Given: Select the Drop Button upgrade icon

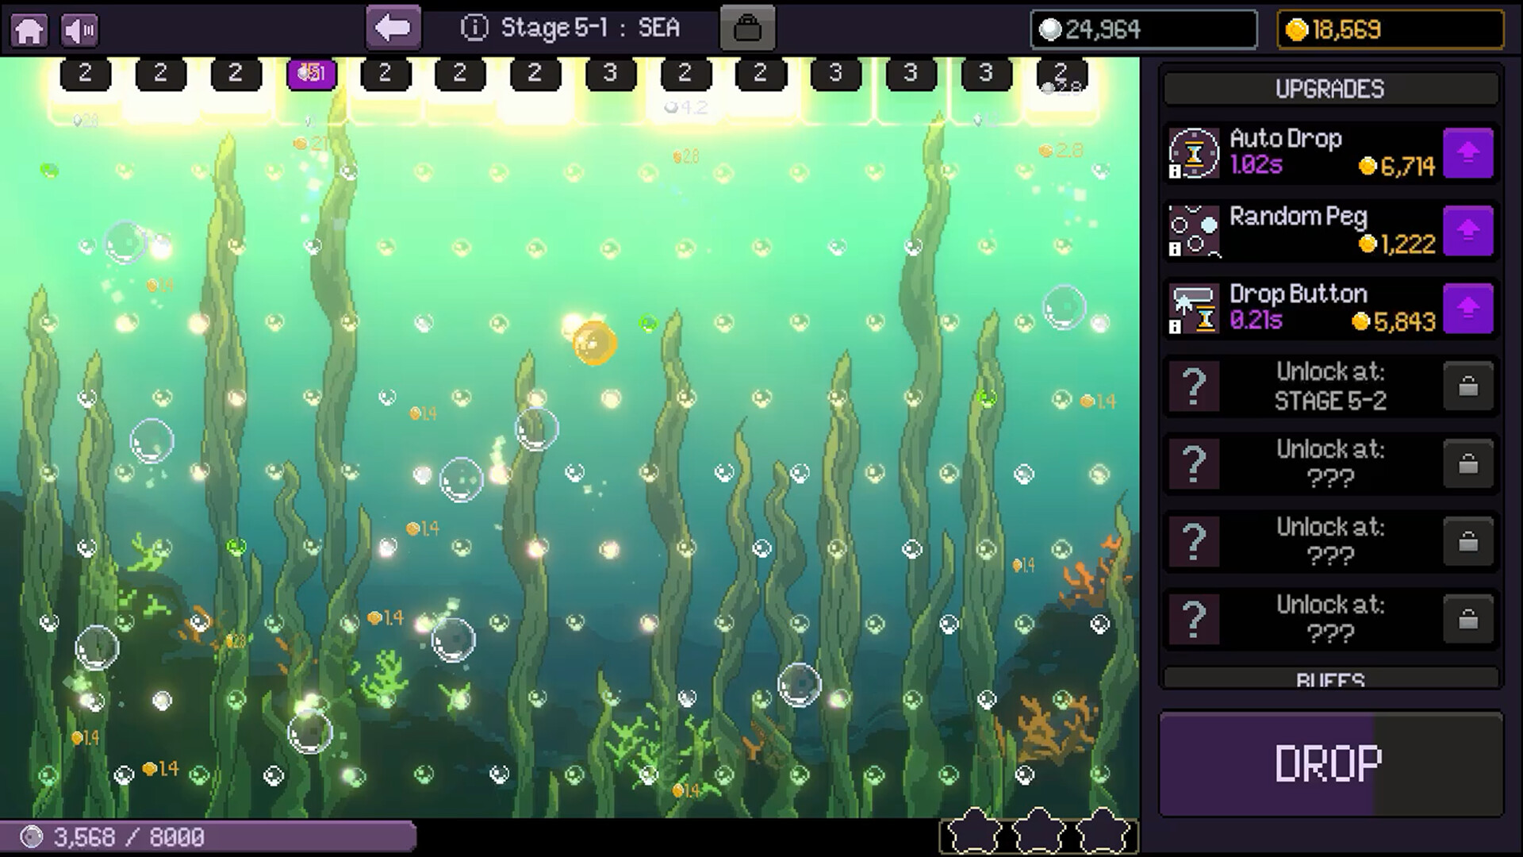Looking at the screenshot, I should click(1194, 308).
